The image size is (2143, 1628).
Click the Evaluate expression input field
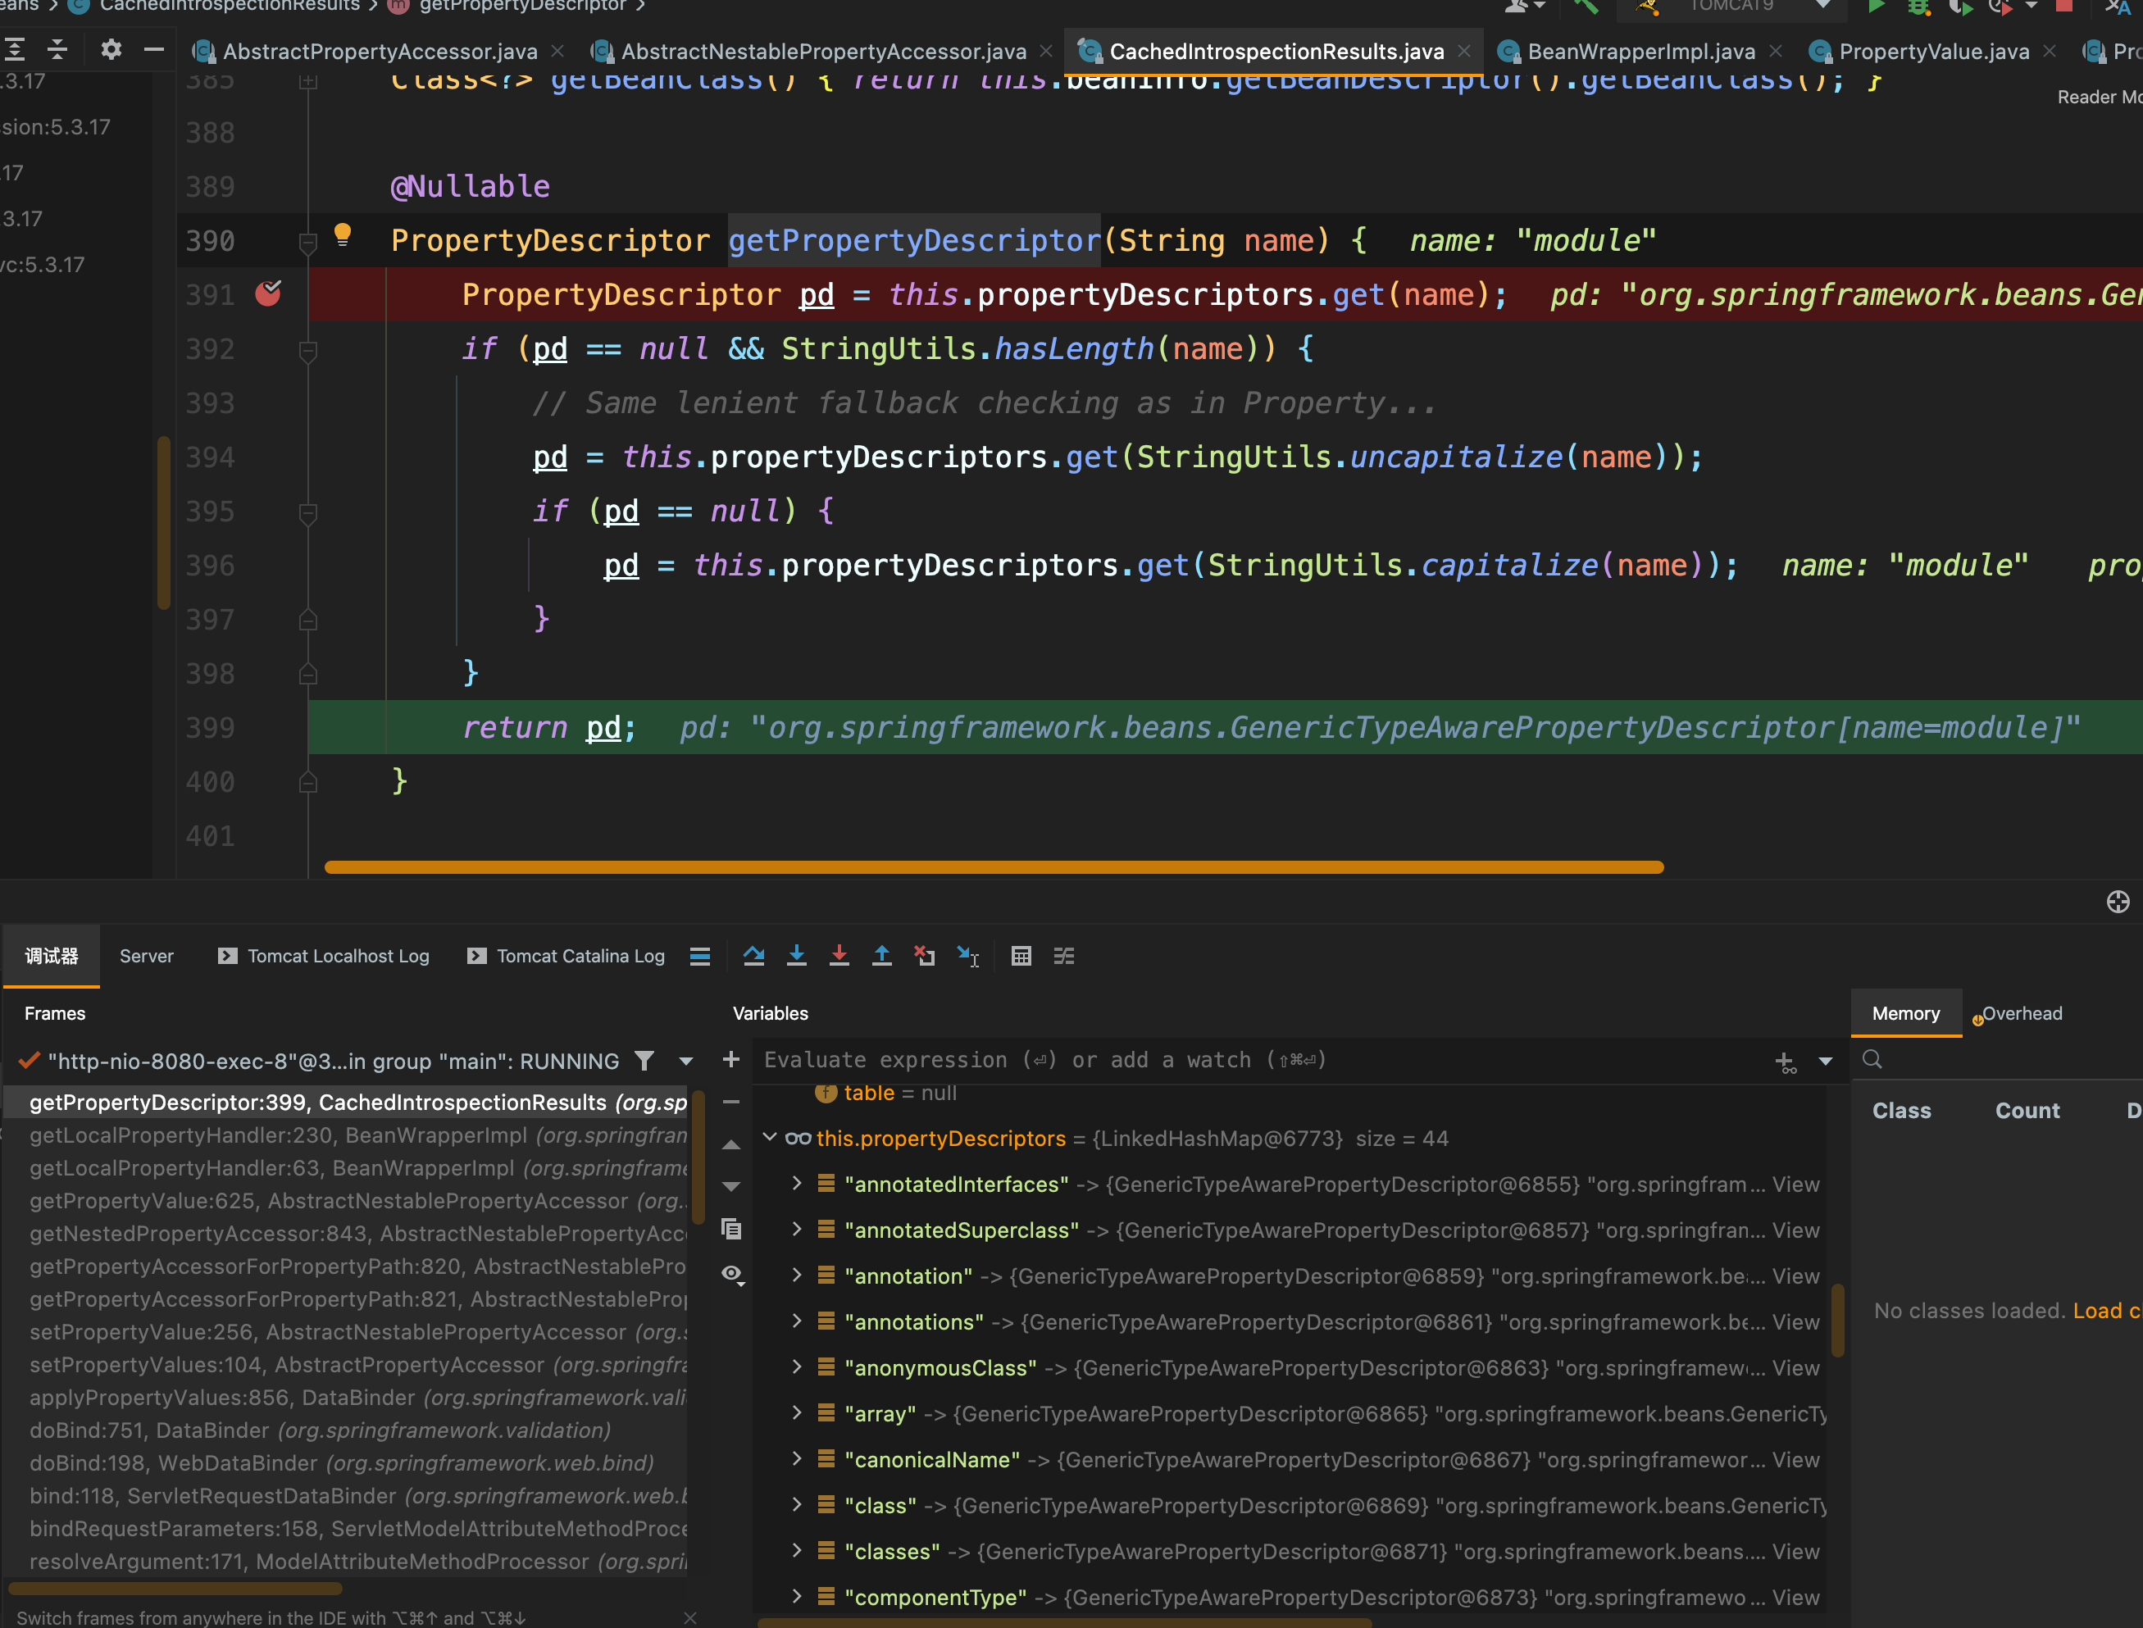click(x=1260, y=1060)
